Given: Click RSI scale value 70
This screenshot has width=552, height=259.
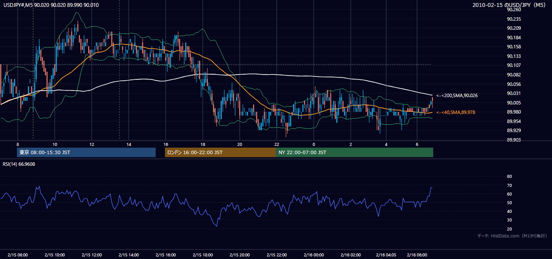Looking at the screenshot, I should click(509, 185).
